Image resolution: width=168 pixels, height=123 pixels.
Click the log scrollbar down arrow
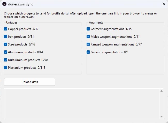162,117
